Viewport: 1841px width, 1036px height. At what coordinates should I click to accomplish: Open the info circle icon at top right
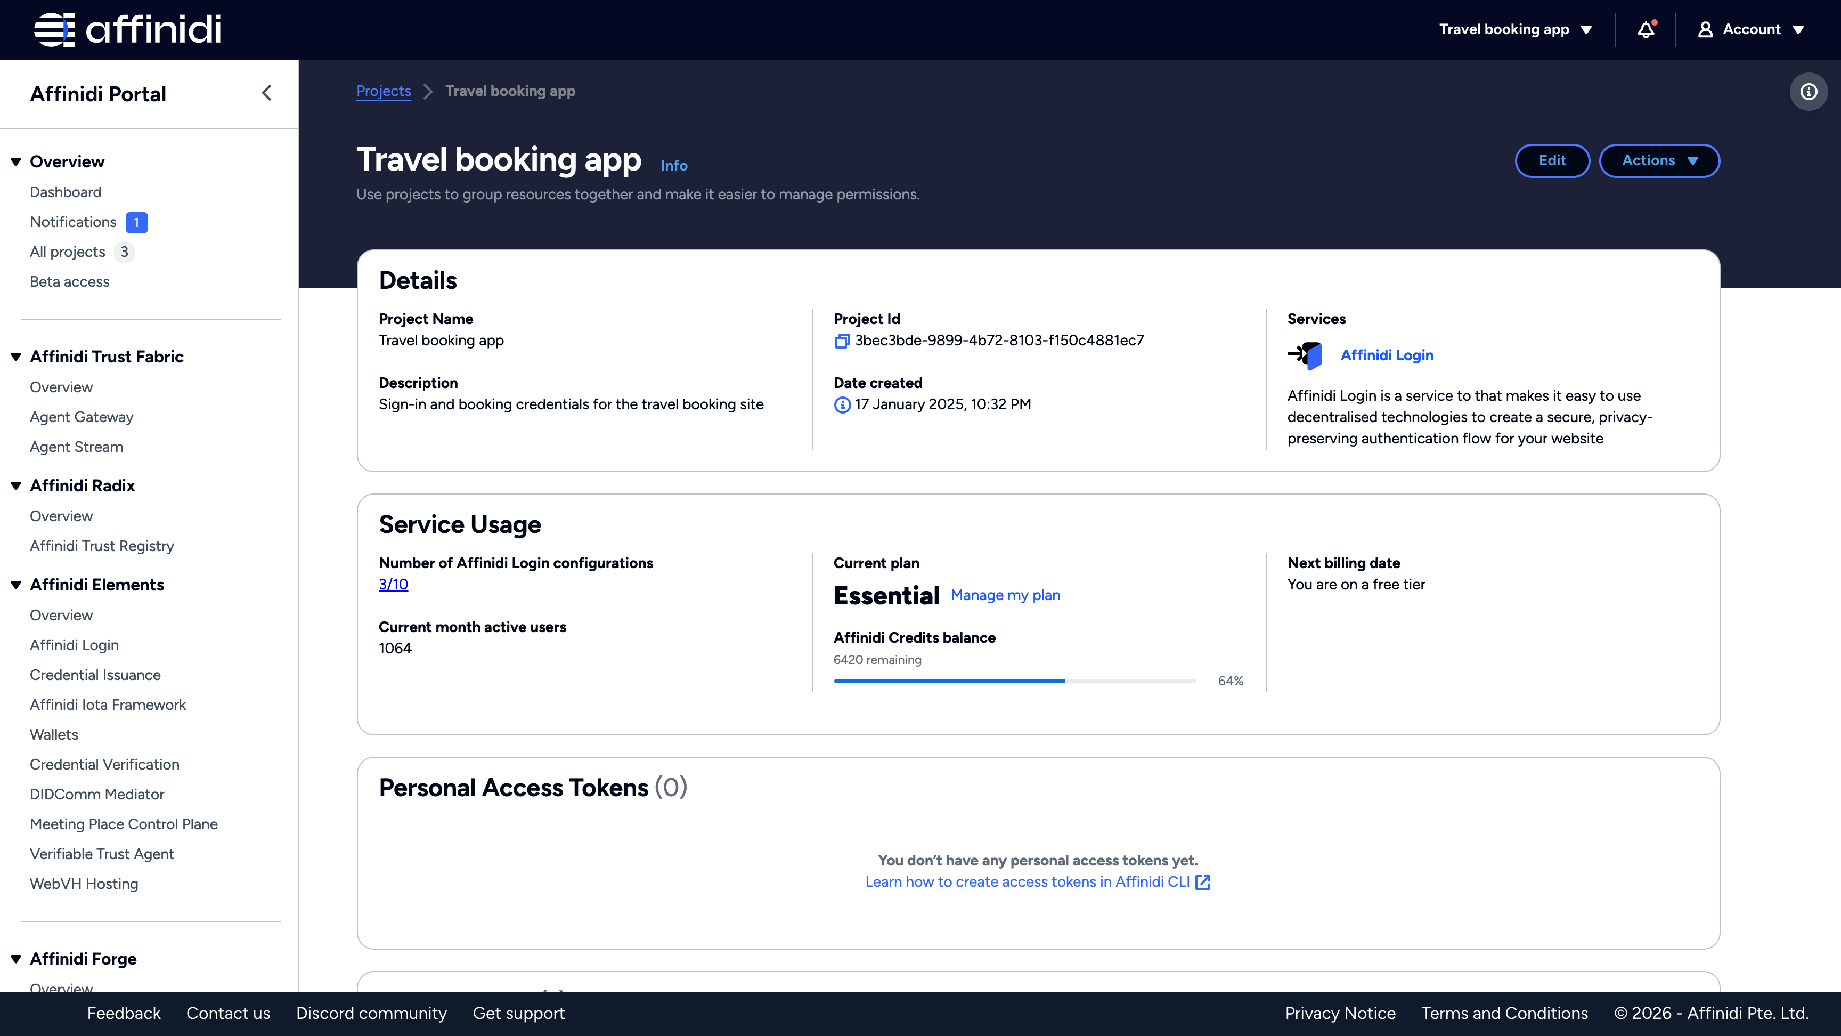pos(1808,92)
